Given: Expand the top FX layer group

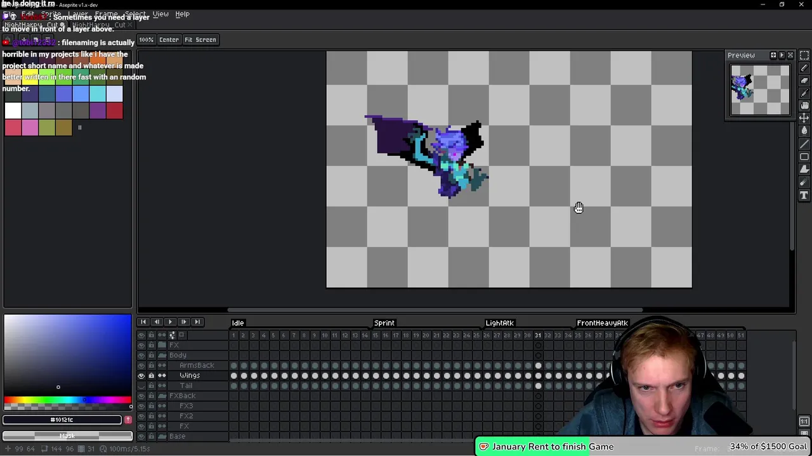Looking at the screenshot, I should [162, 345].
